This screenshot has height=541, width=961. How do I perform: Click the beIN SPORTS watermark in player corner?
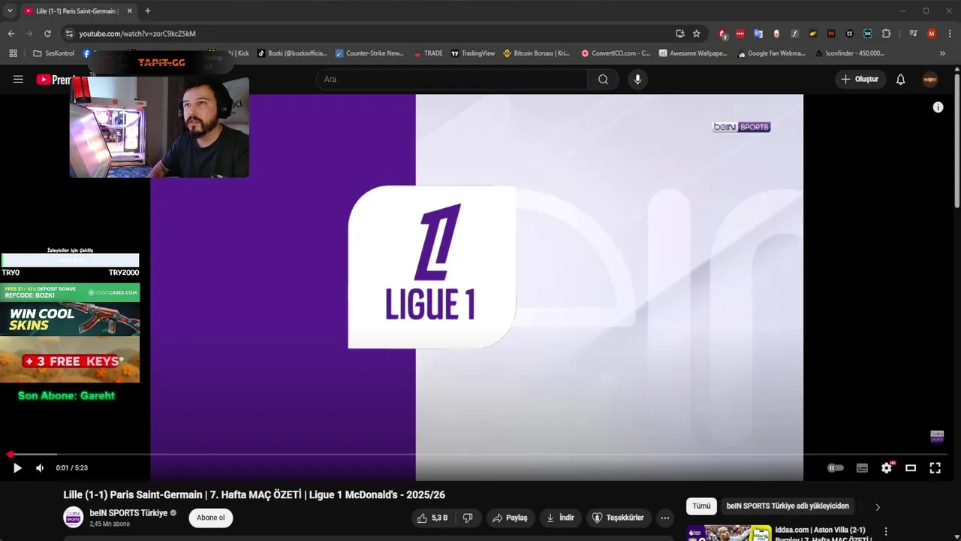pos(937,437)
